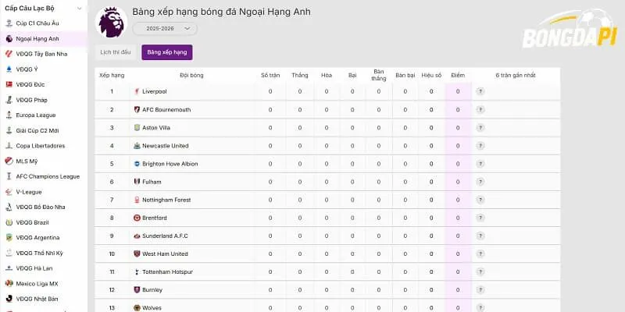
Task: Click the Thắng column header
Action: tap(300, 75)
